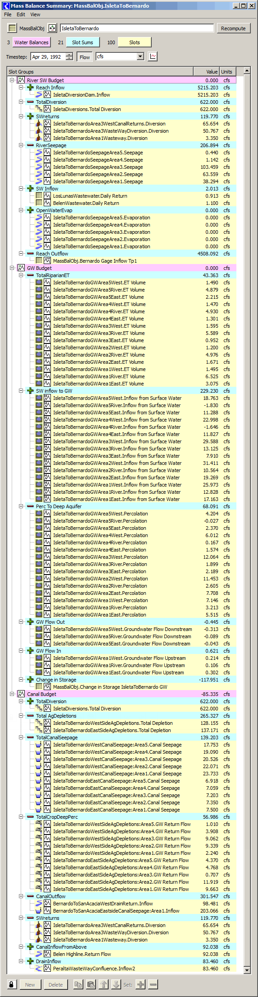
Task: Open the File menu
Action: click(8, 14)
